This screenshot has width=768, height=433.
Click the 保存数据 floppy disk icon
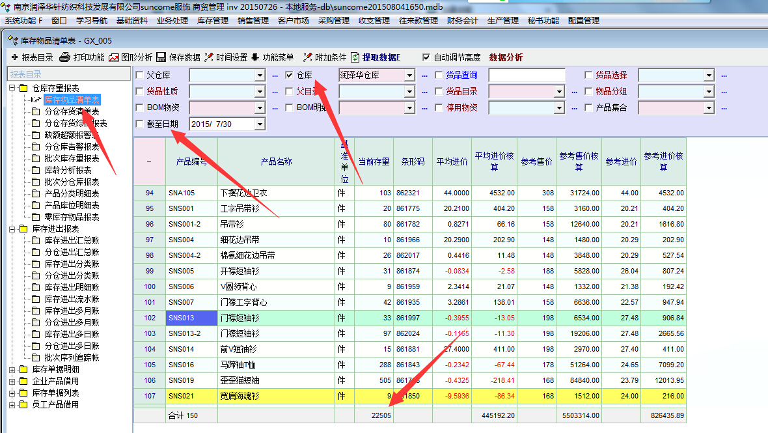click(x=161, y=57)
